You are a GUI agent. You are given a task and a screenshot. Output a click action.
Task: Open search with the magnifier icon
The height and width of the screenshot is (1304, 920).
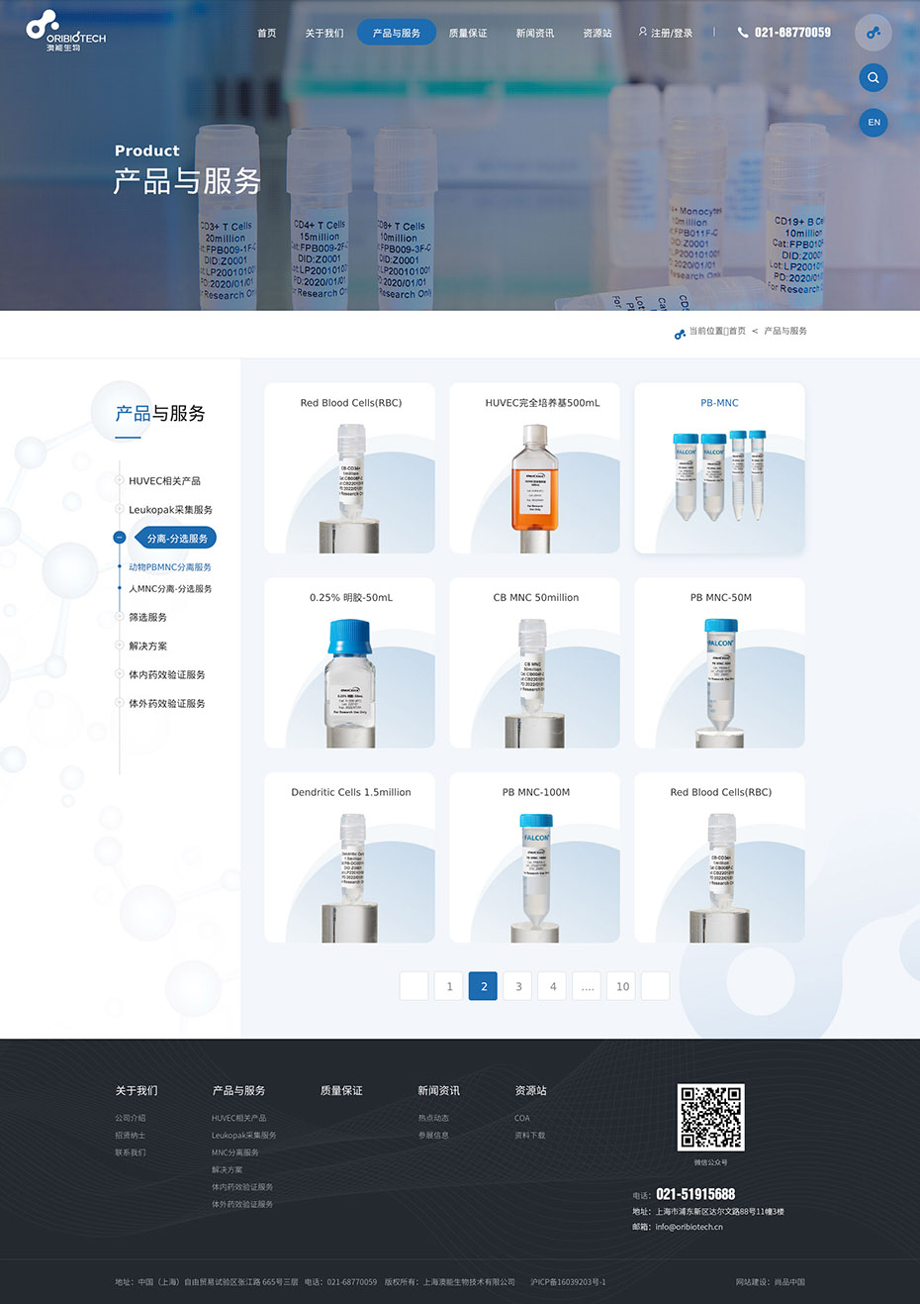click(873, 78)
